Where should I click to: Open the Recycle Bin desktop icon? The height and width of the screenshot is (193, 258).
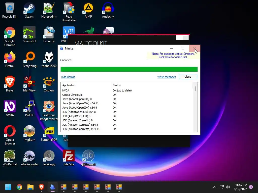(x=10, y=10)
